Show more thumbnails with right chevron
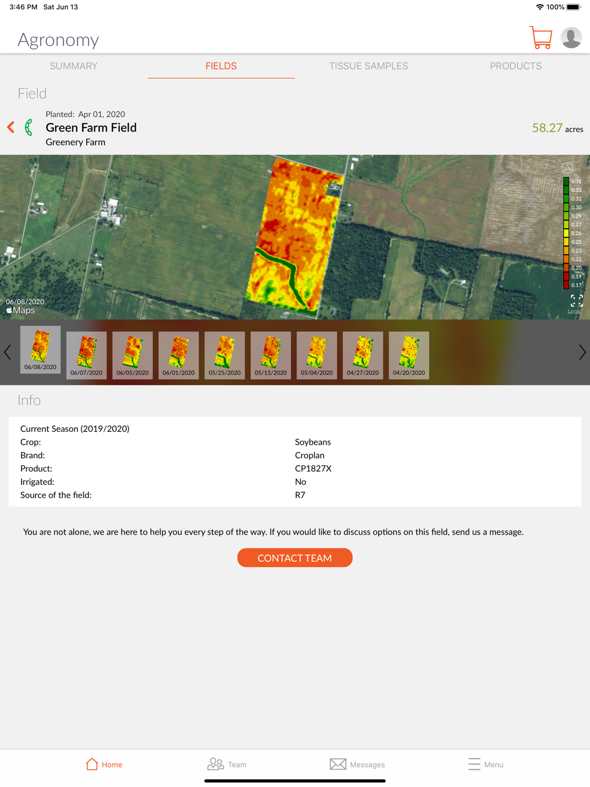Screen dimensions: 590x787 point(582,352)
